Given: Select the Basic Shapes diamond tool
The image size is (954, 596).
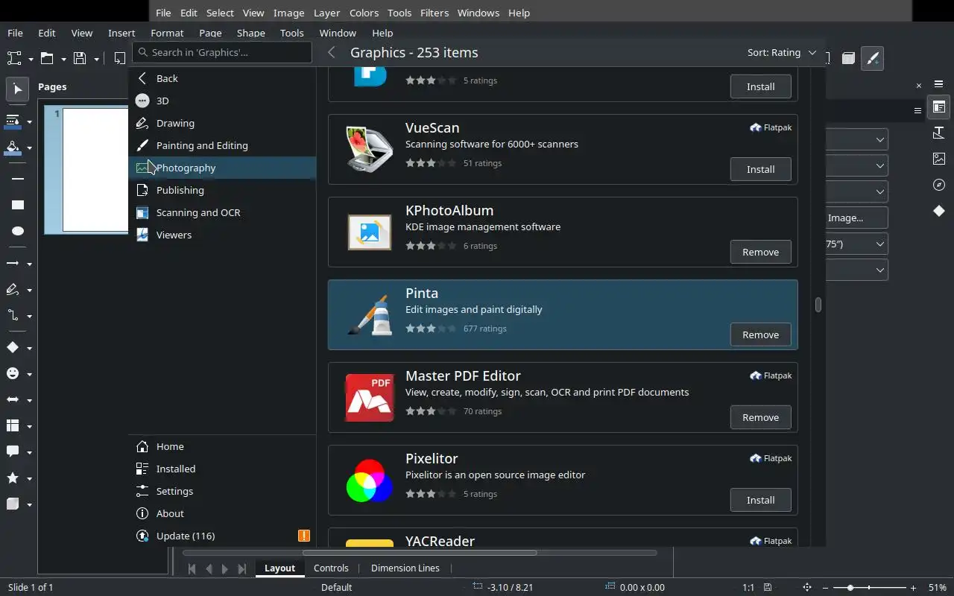Looking at the screenshot, I should coord(13,347).
